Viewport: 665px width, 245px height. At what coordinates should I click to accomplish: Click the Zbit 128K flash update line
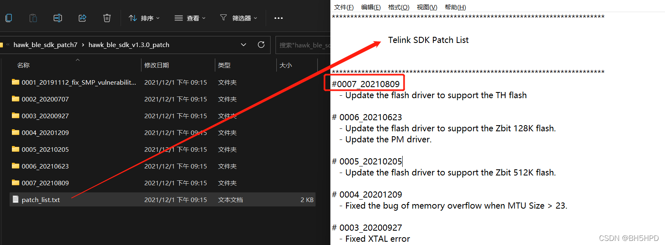pos(447,128)
